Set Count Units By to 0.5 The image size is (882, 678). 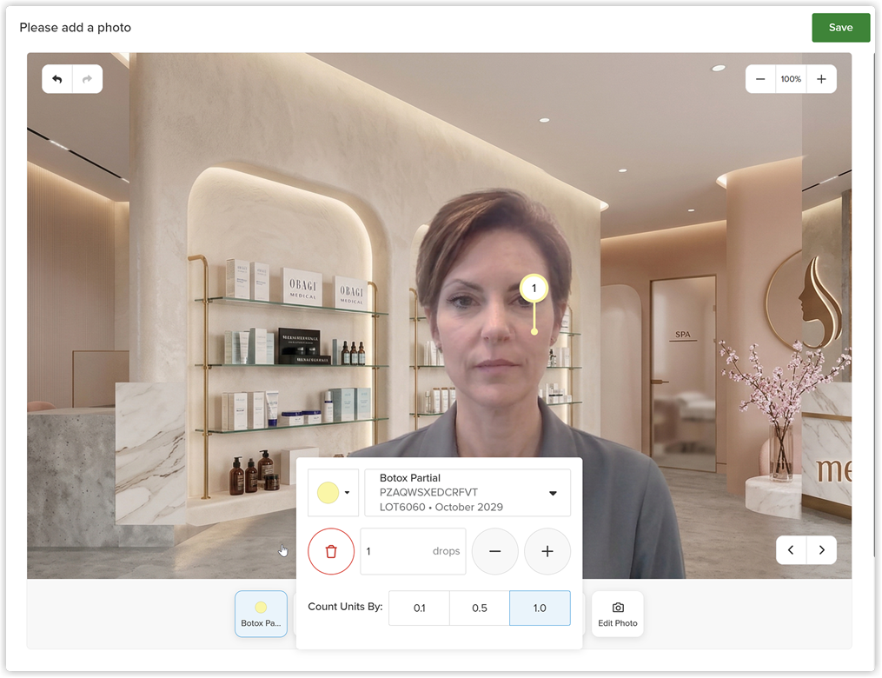(480, 608)
